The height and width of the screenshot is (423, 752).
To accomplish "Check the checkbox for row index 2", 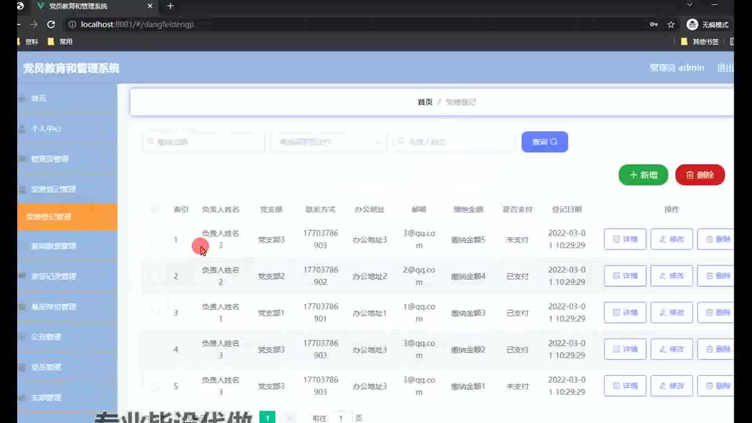I will 155,276.
